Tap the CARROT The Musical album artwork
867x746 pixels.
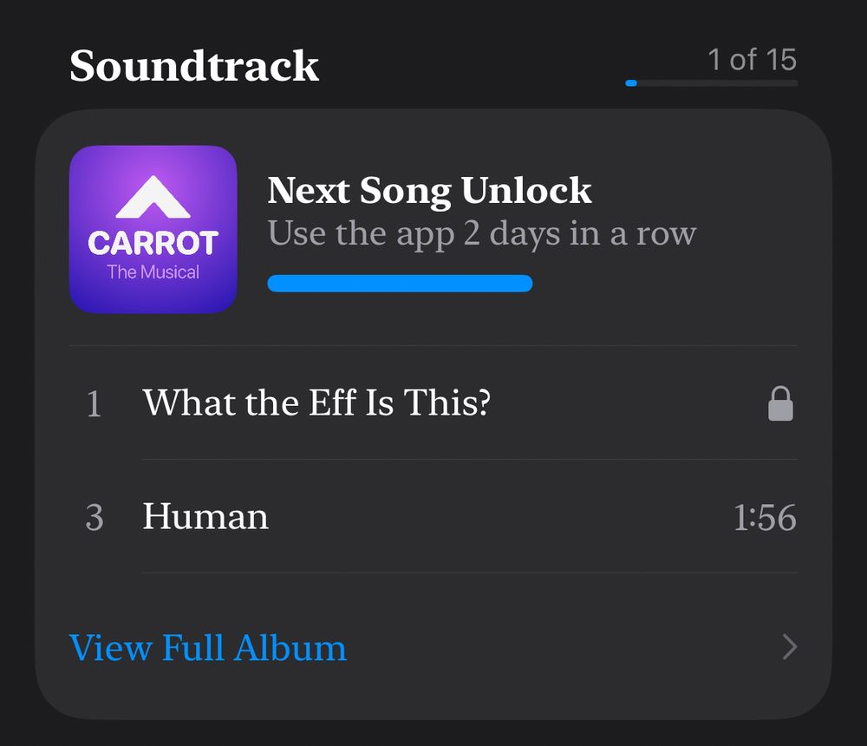[x=153, y=229]
